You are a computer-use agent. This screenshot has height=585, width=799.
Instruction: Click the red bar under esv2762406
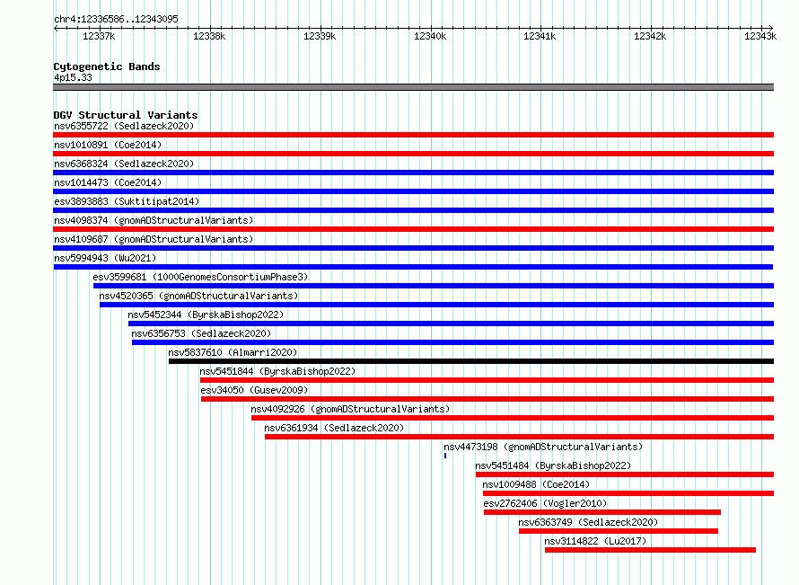[x=602, y=512]
